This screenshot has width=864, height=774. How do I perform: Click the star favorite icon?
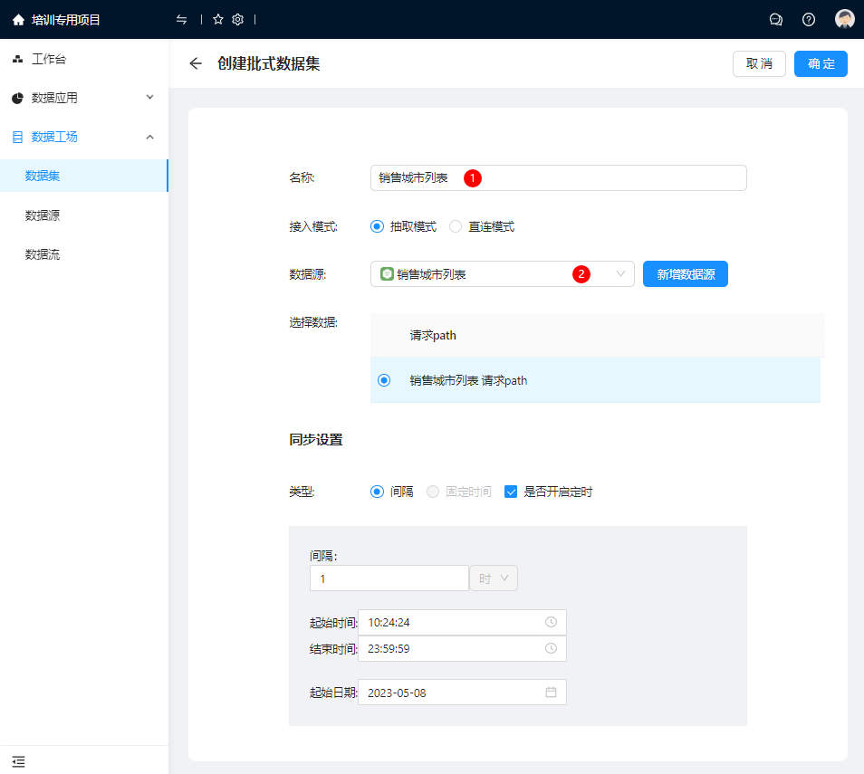click(218, 19)
